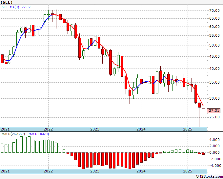Click the 27.31 current price tag
The image size is (223, 179).
coord(214,110)
